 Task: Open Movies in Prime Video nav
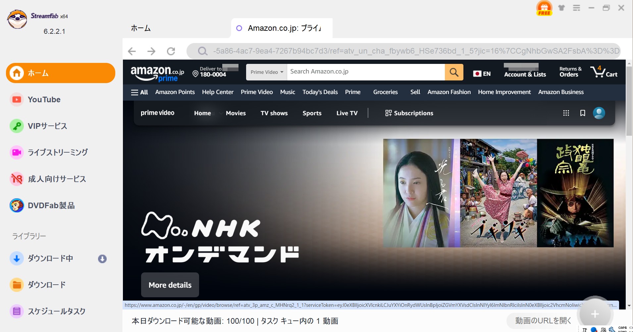(236, 113)
